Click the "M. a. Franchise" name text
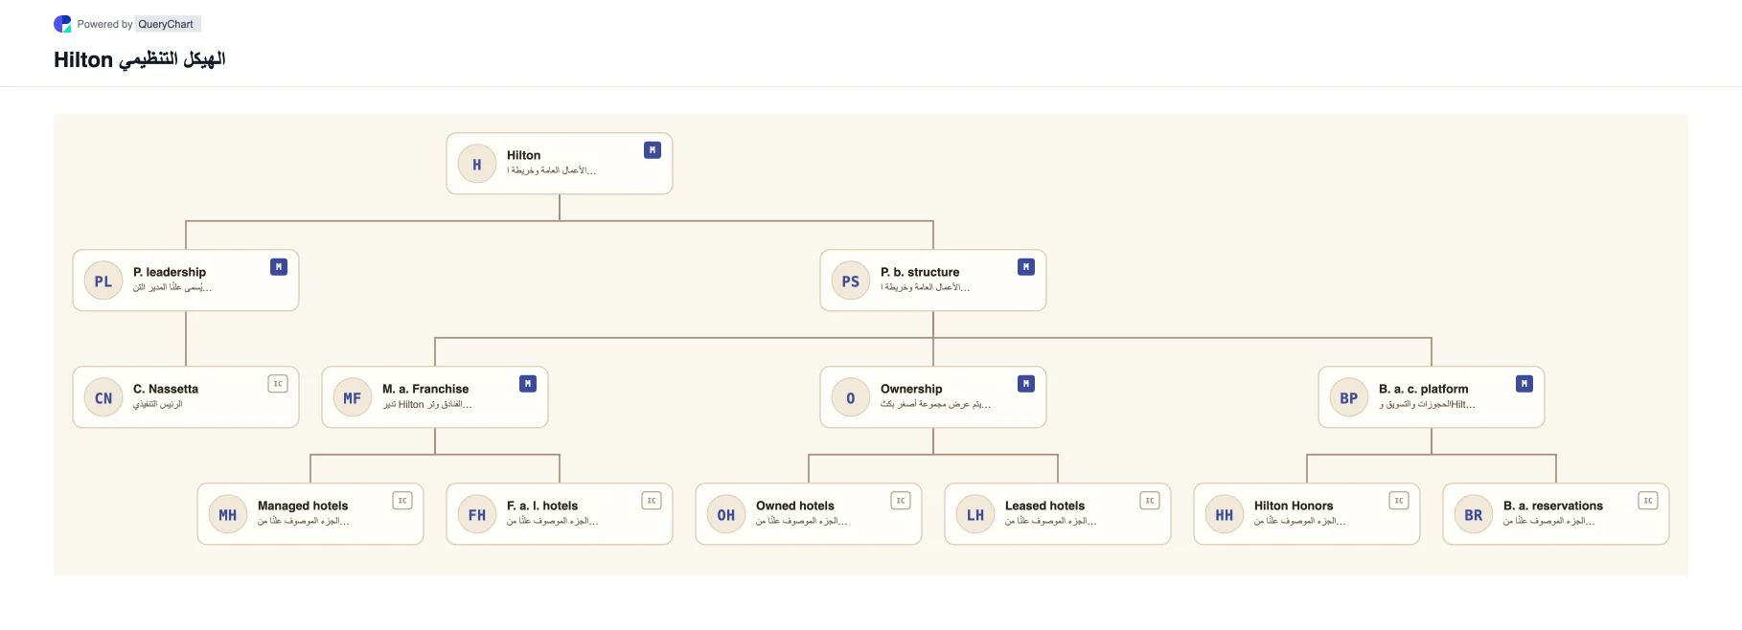 click(x=425, y=389)
